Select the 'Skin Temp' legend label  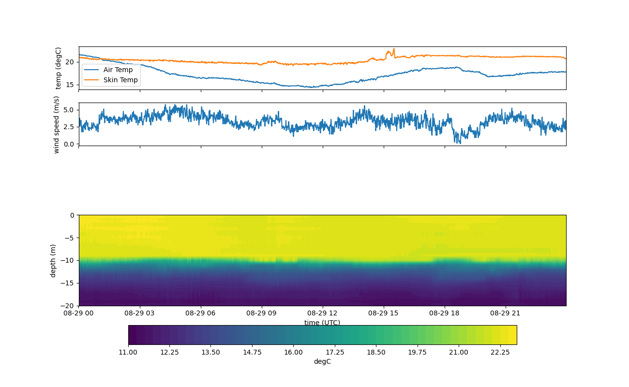(120, 80)
